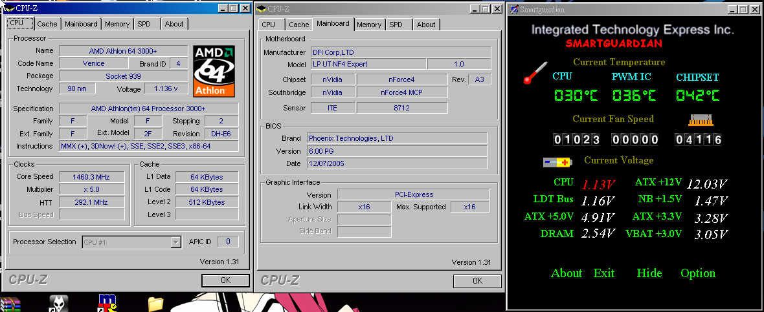Open Memory tab in first CPU-Z window

click(x=117, y=24)
